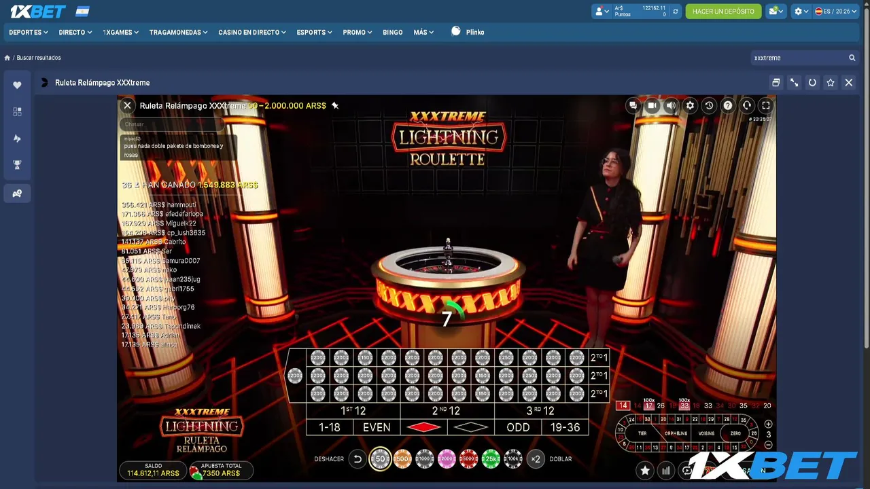
Task: Select the 1000 chip
Action: tap(425, 459)
